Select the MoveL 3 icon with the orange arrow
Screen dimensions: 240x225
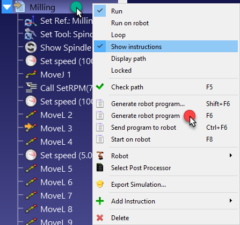[x=31, y=128]
